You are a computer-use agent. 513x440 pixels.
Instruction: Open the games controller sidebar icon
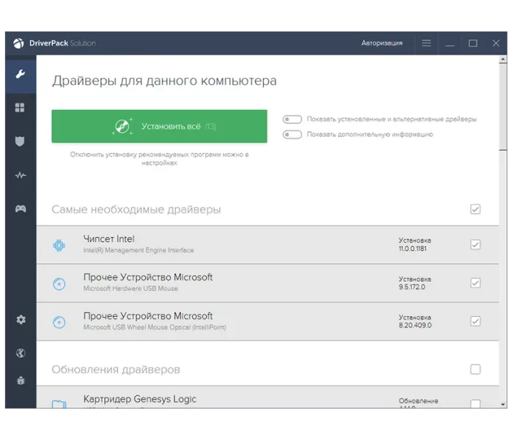[20, 209]
